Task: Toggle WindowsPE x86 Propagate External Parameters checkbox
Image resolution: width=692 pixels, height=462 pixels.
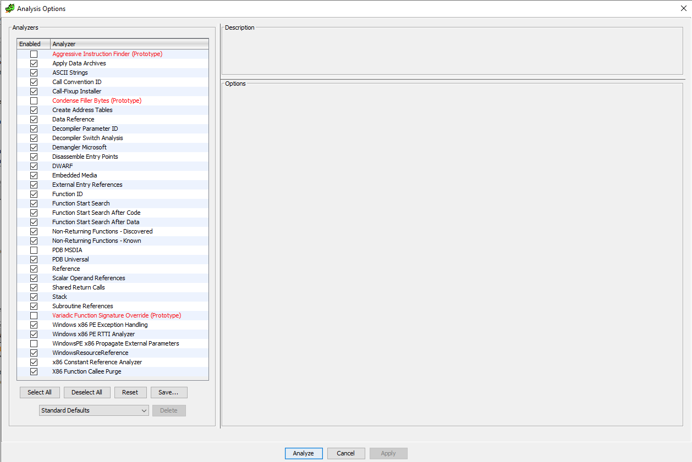Action: [34, 343]
